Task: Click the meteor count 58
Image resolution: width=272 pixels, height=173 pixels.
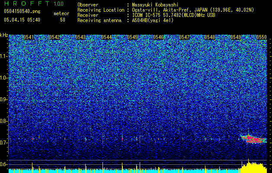Action: click(x=63, y=20)
